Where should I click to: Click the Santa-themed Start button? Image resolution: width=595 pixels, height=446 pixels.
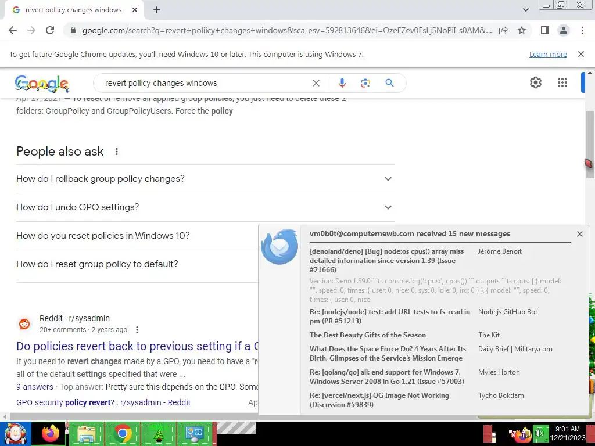(x=16, y=433)
